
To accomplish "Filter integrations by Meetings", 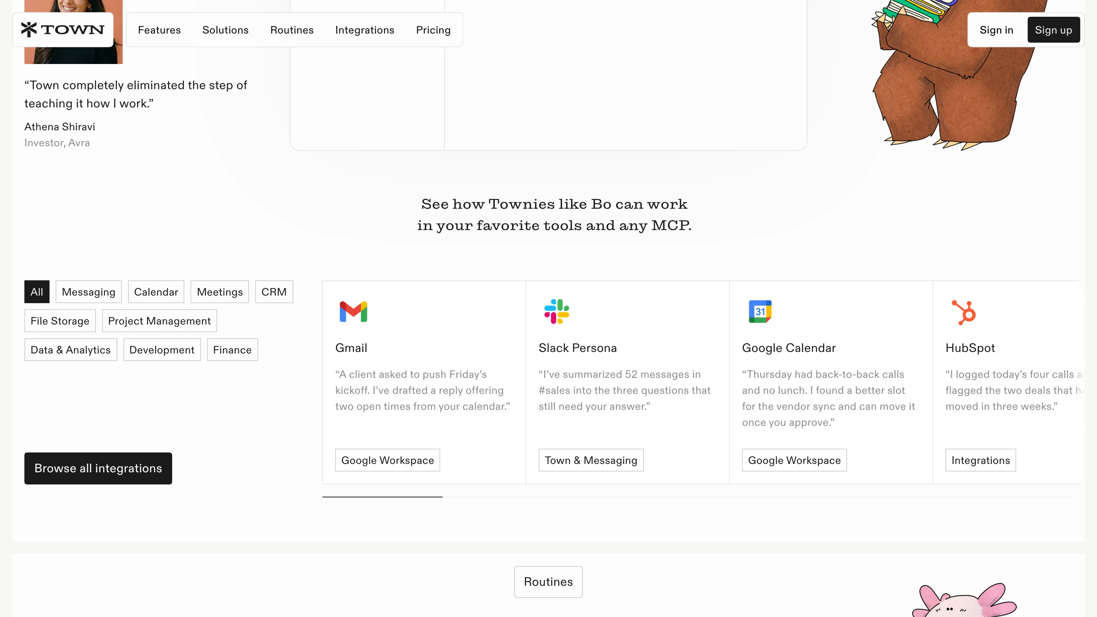I will pos(220,292).
